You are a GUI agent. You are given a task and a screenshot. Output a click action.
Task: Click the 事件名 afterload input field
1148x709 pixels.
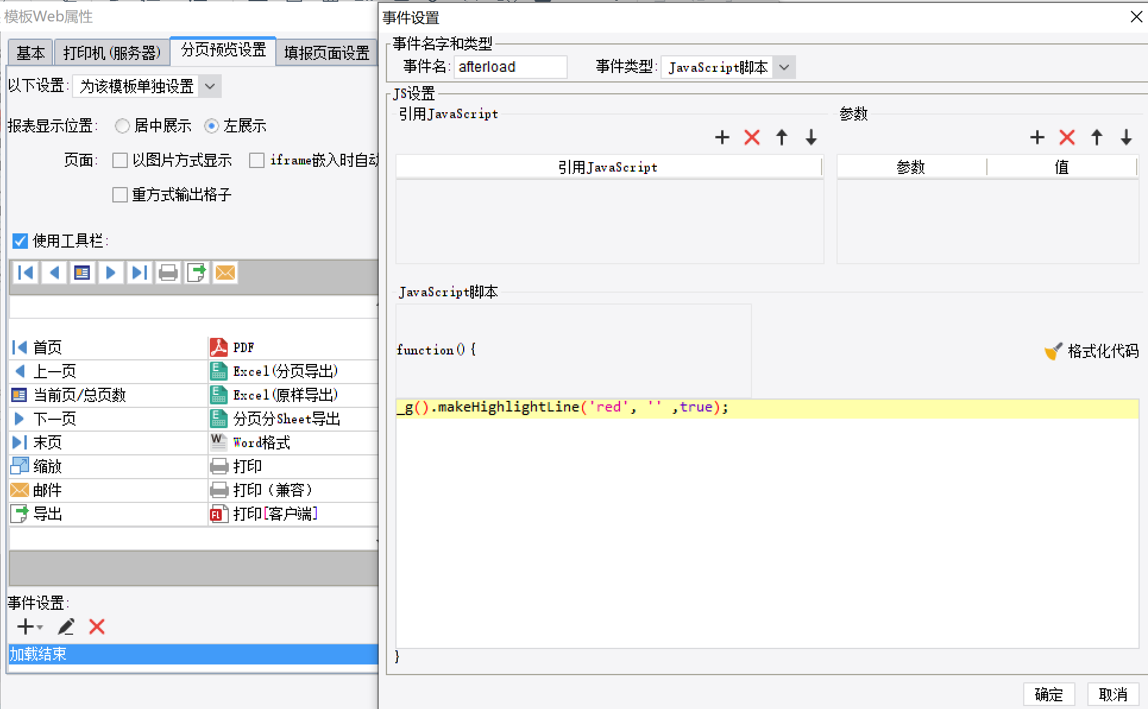(509, 67)
